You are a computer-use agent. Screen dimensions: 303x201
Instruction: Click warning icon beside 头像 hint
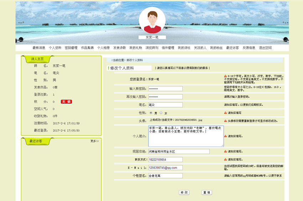point(225,121)
